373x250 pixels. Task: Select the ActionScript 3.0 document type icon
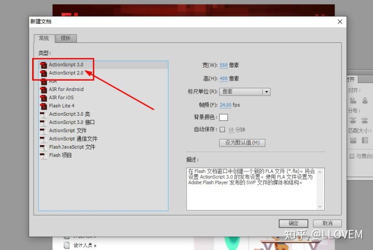[x=44, y=65]
